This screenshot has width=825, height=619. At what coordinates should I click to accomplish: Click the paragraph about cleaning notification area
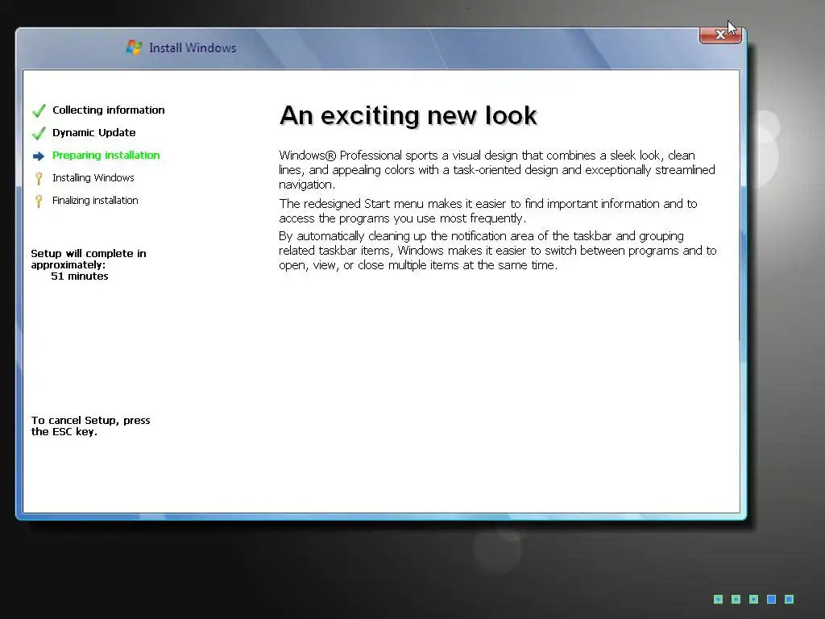click(x=498, y=251)
